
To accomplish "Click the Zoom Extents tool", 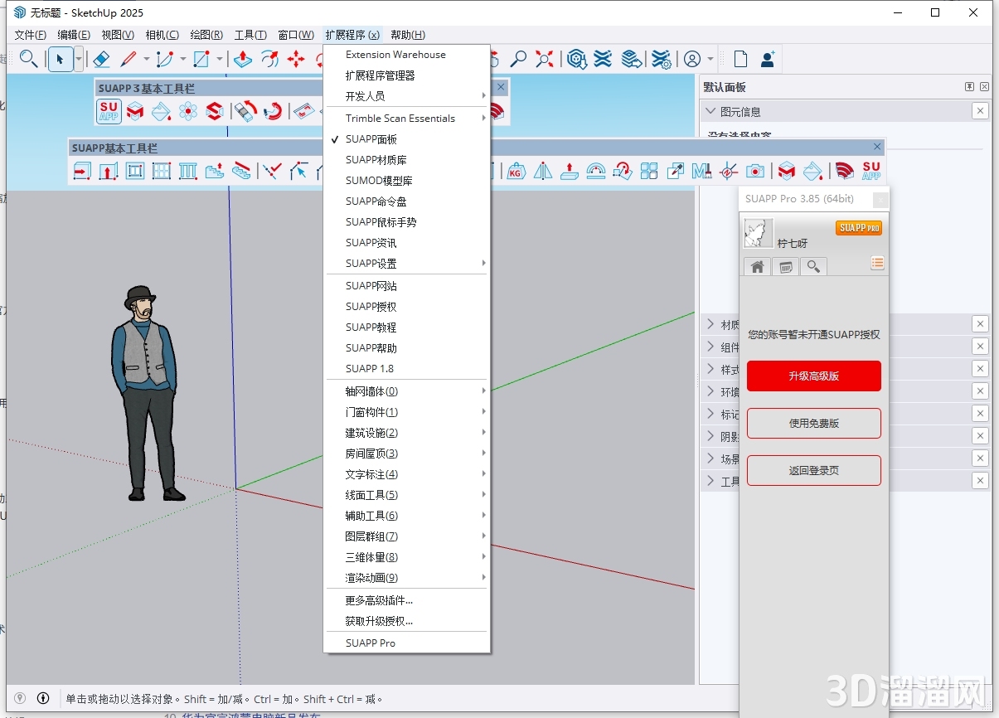I will pyautogui.click(x=545, y=59).
